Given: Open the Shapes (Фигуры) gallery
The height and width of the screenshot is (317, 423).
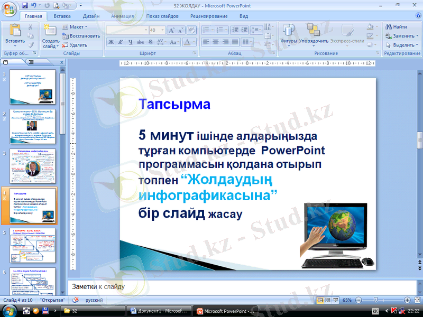Looking at the screenshot, I should point(288,32).
